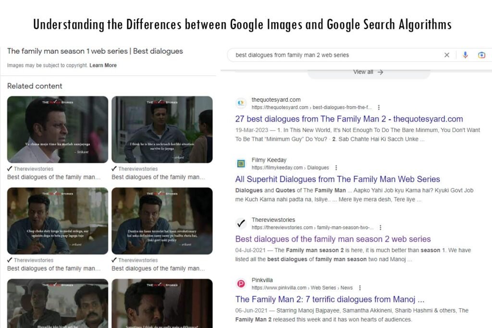Screen dimensions: 492x328
Task: Open the Learn More copyright link
Action: pyautogui.click(x=103, y=65)
